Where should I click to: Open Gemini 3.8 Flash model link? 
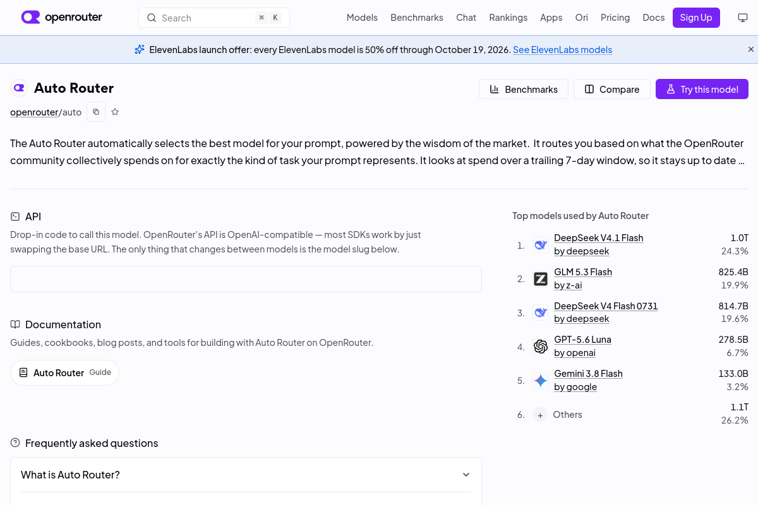pyautogui.click(x=588, y=374)
